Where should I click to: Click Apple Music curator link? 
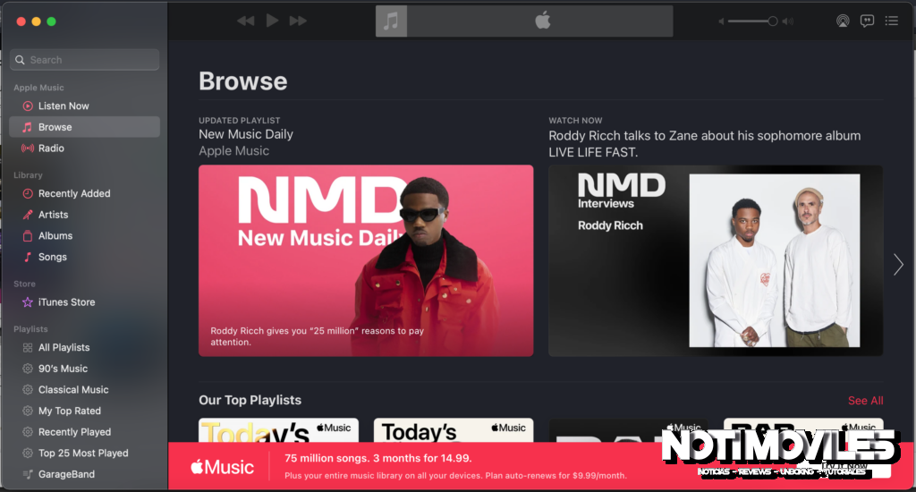(233, 151)
